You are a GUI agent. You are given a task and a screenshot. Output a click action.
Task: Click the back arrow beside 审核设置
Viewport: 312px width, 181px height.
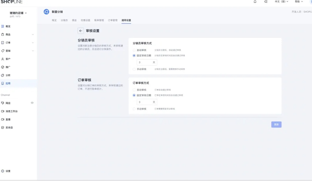tap(81, 31)
